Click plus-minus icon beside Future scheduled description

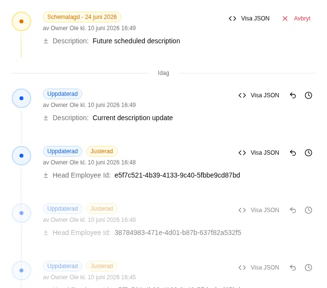tap(46, 41)
